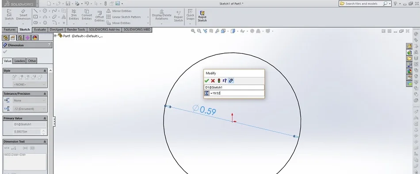Open the .12 (Document) precision dropdown
420x174 pixels.
click(x=30, y=109)
